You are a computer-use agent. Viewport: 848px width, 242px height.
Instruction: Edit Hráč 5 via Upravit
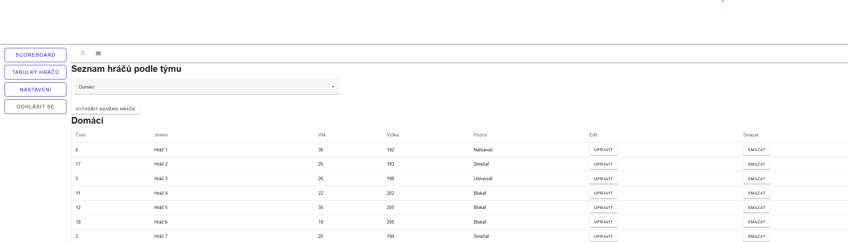(603, 208)
